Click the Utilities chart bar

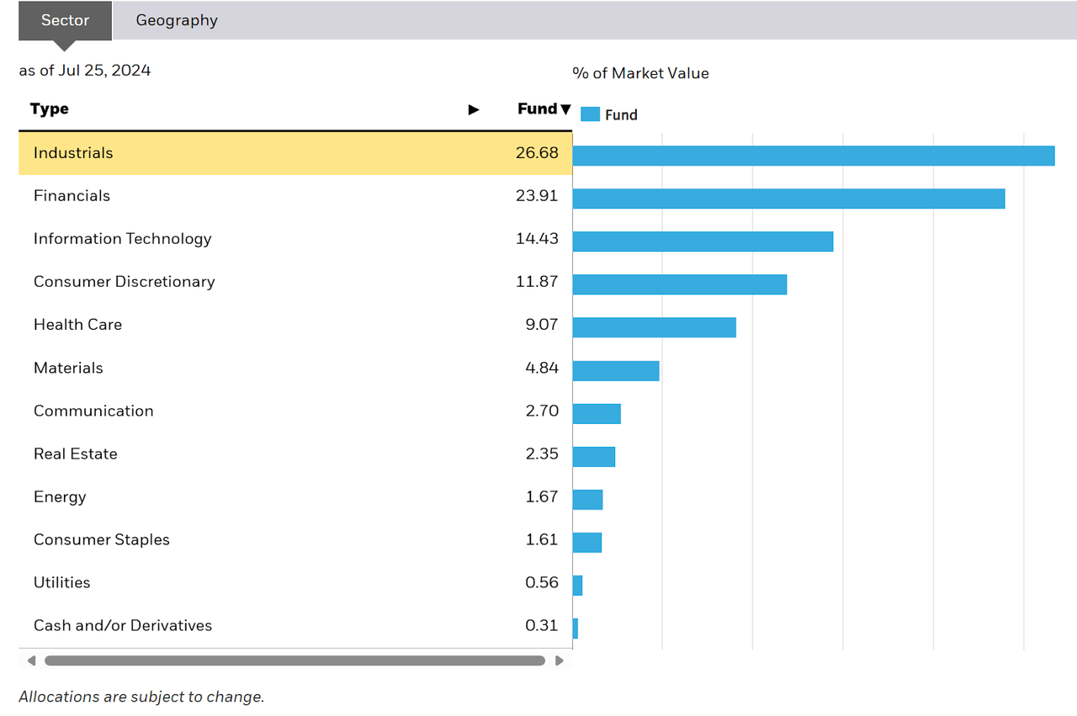point(578,585)
